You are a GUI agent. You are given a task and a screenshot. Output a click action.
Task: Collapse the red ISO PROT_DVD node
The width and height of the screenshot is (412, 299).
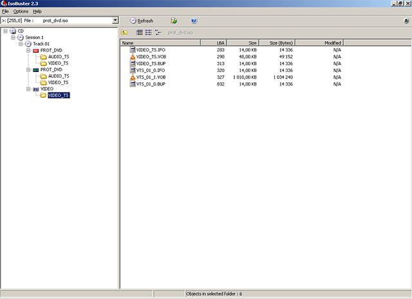pyautogui.click(x=28, y=50)
